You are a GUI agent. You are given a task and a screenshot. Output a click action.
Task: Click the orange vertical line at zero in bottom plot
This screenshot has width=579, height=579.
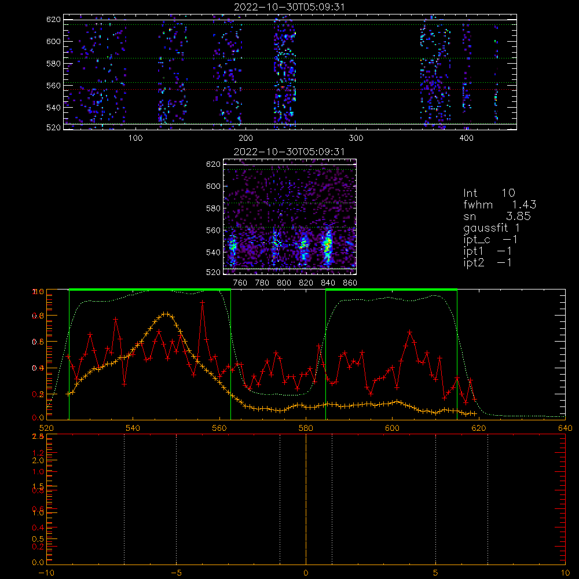point(306,499)
